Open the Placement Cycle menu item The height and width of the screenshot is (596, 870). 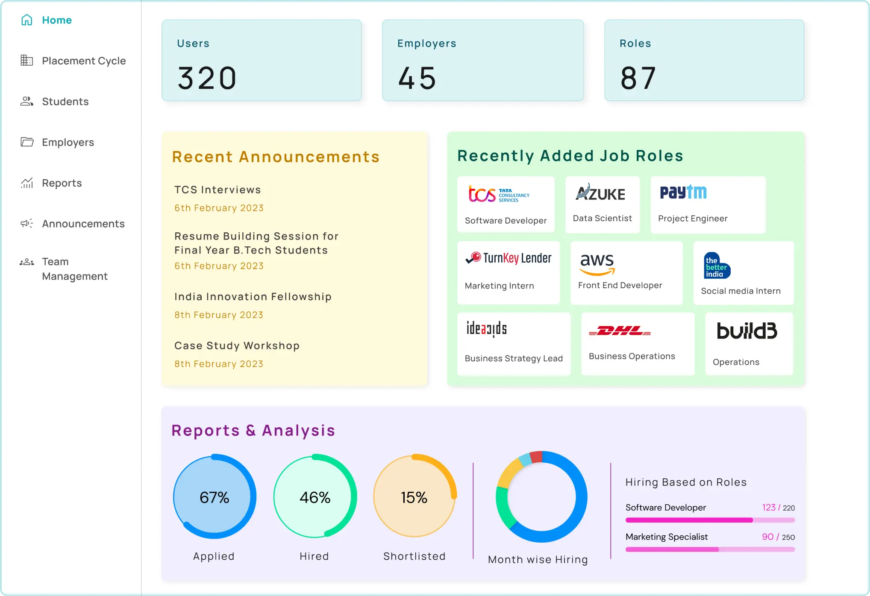click(x=84, y=61)
